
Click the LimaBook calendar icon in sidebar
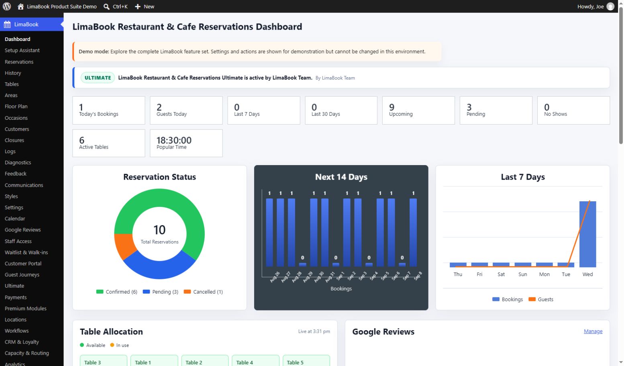coord(7,25)
